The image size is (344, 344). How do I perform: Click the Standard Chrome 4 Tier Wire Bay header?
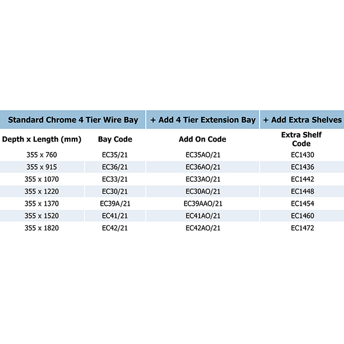point(73,120)
